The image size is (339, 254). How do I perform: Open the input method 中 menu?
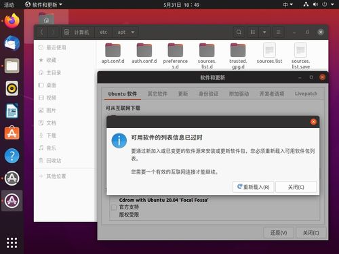click(x=287, y=5)
